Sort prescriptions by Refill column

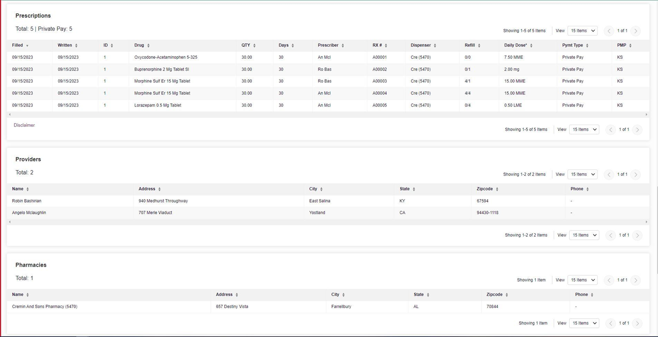(472, 46)
